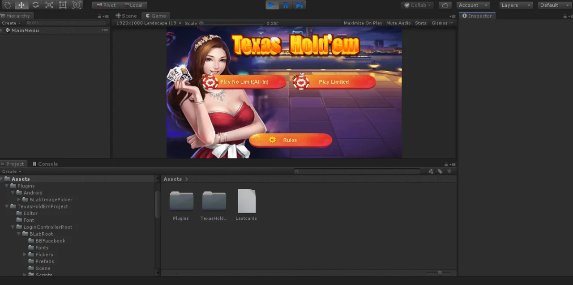Open the TexasHold.. folder thumbnail

pos(214,201)
